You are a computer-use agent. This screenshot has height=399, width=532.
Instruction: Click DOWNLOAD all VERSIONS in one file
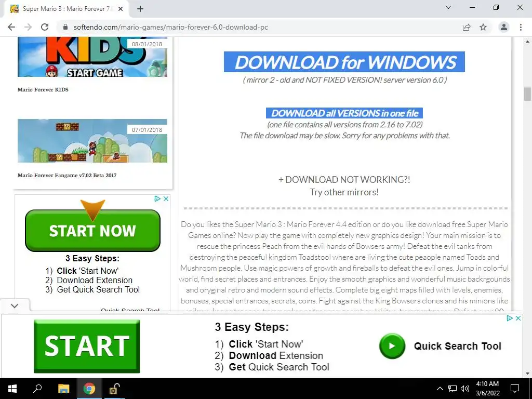[x=344, y=113]
